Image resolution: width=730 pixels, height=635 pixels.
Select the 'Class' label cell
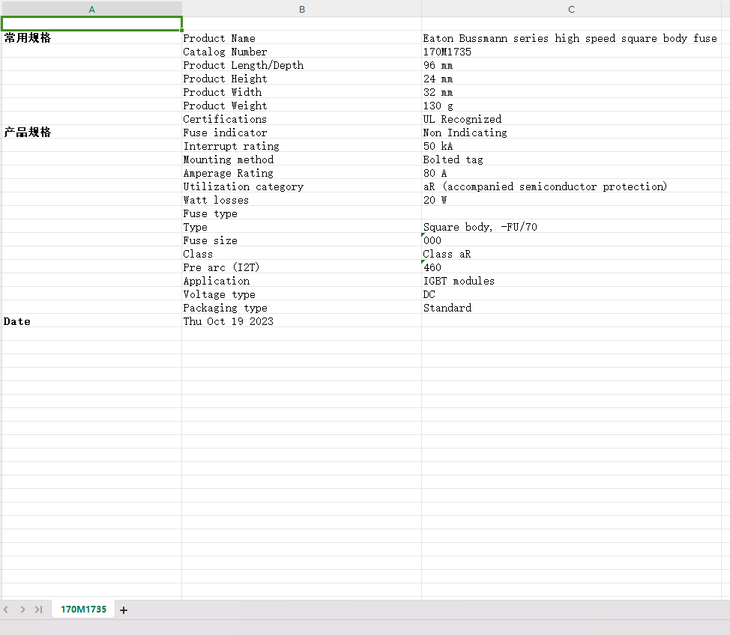tap(302, 254)
